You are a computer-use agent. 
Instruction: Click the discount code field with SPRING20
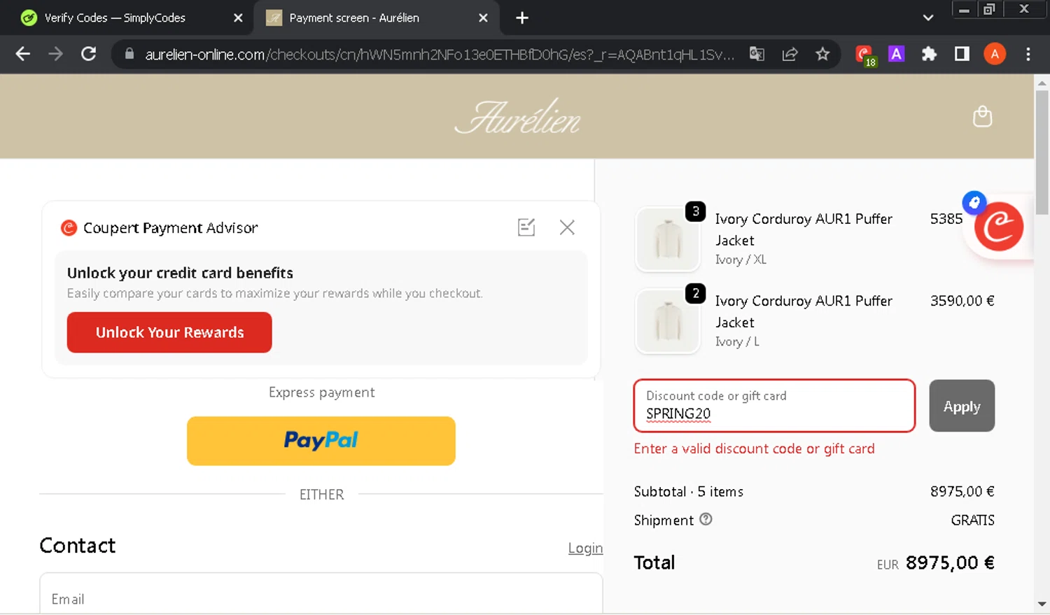point(774,406)
